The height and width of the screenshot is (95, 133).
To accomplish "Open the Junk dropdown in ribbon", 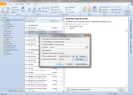I will [x=15, y=12].
